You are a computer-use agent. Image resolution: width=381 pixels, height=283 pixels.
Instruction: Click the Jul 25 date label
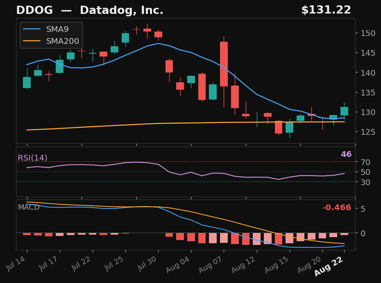(114, 263)
